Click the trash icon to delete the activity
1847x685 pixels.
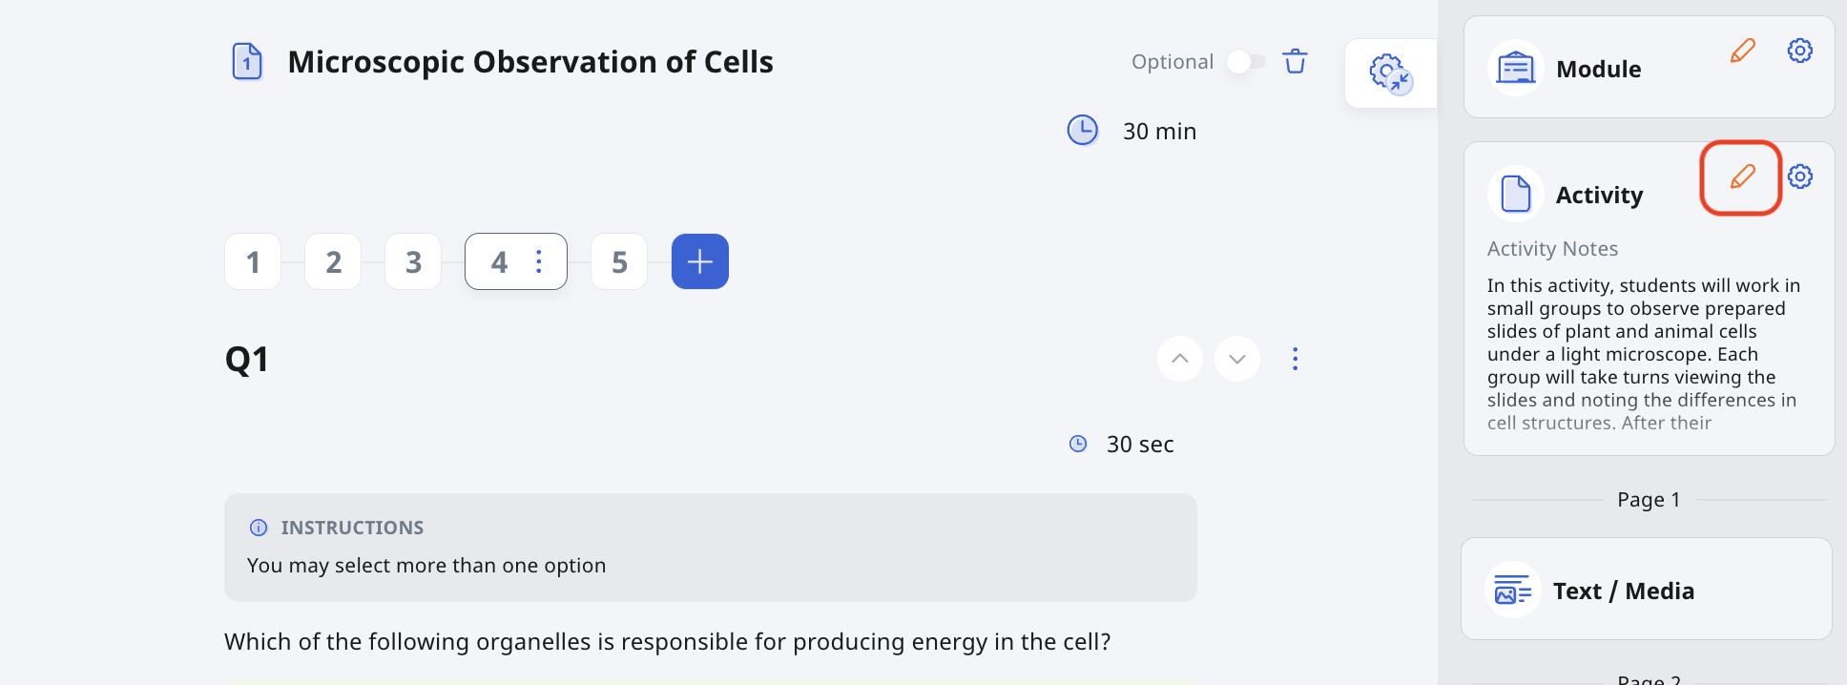1295,60
